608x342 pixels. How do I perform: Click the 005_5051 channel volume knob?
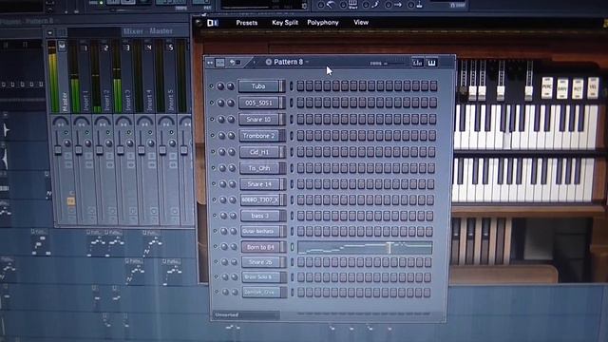(231, 103)
